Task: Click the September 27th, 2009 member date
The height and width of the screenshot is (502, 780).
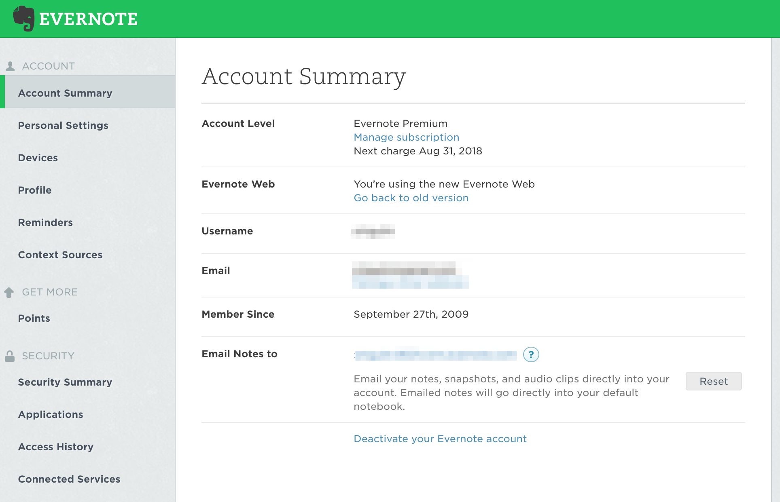Action: tap(411, 314)
